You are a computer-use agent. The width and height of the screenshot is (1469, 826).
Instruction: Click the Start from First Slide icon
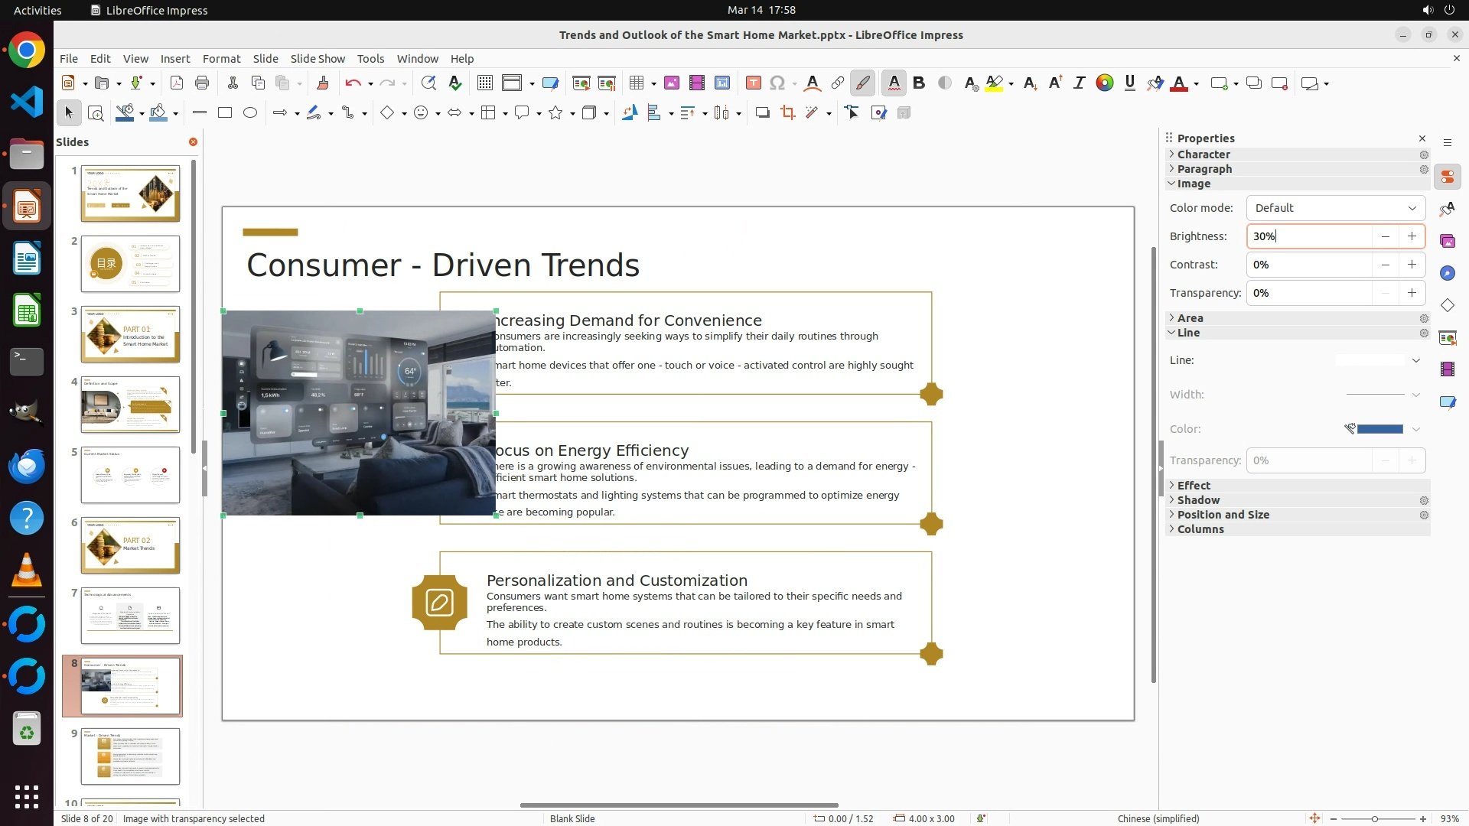tap(581, 83)
